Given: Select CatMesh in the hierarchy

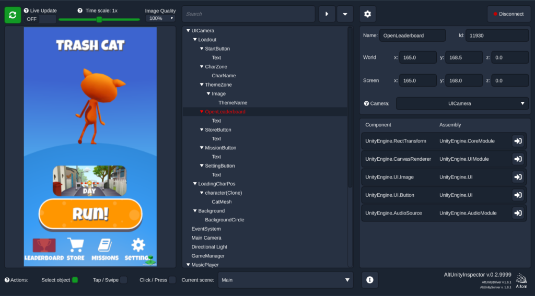Looking at the screenshot, I should [x=222, y=202].
